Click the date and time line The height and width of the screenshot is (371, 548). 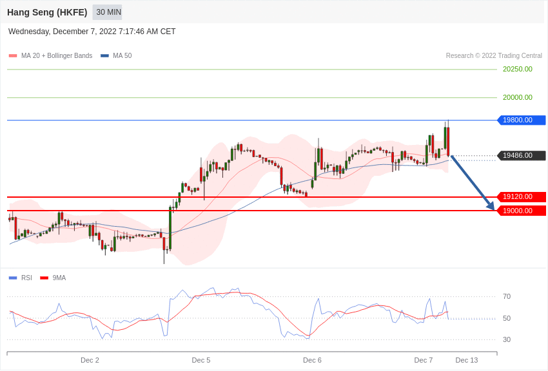coord(92,32)
